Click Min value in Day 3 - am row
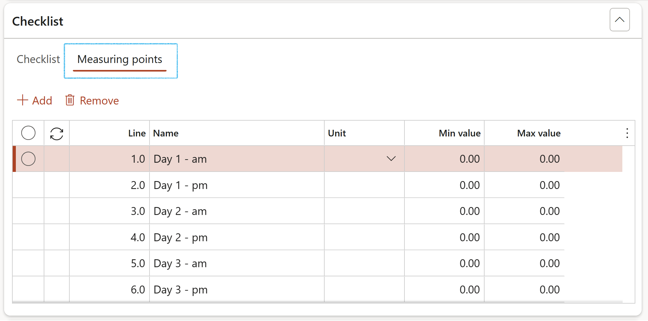This screenshot has width=648, height=321. pos(444,263)
